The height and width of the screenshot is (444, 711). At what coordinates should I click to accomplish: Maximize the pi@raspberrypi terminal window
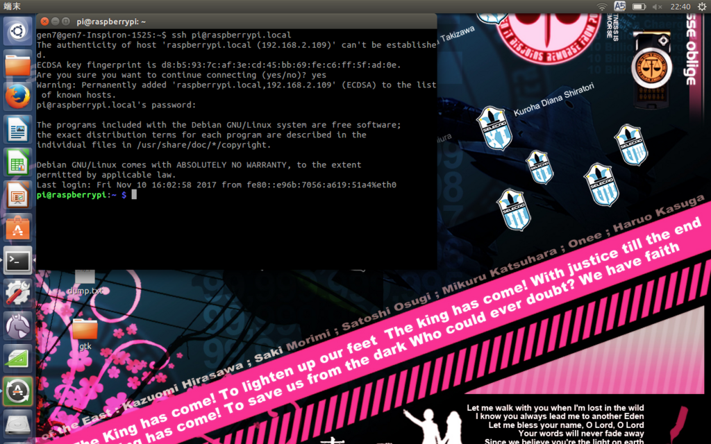[66, 22]
